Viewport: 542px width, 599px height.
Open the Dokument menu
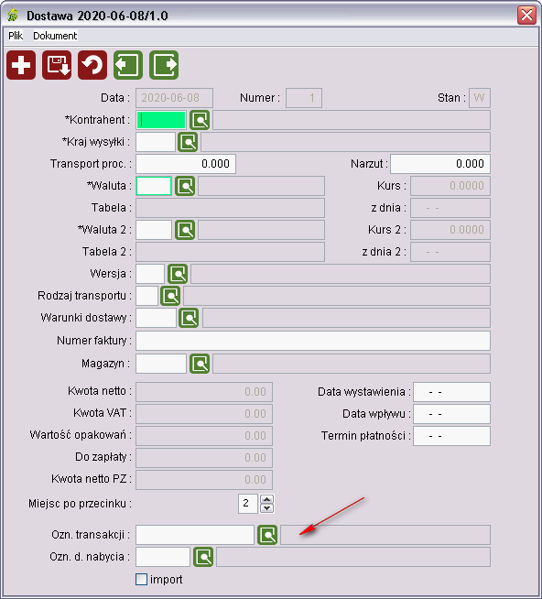click(55, 36)
